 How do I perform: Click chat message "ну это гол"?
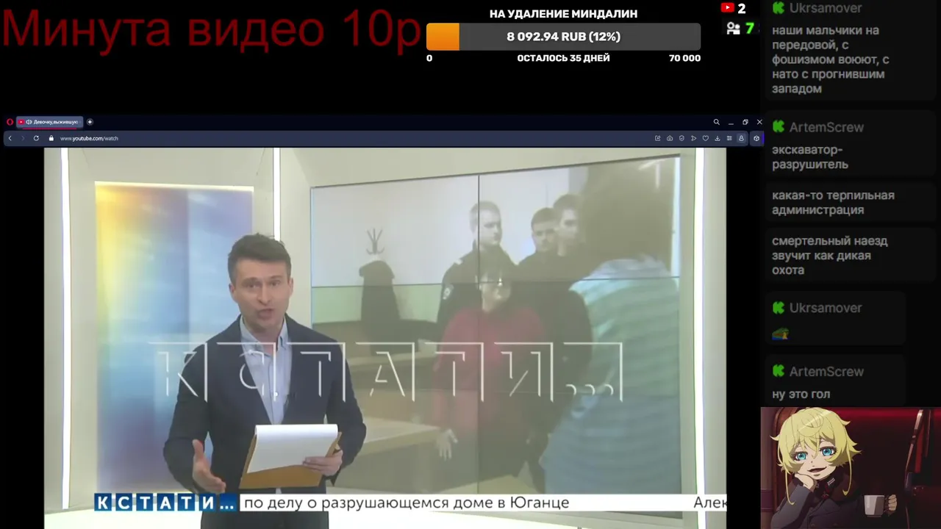point(801,395)
